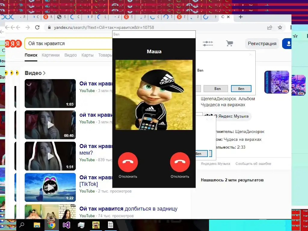
Task: Expand the Видео section heading chevron
Action: point(44,73)
